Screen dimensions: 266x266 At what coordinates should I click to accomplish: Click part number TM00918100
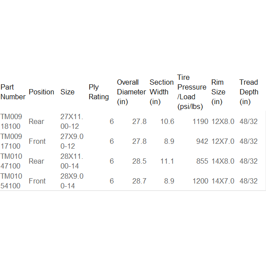coord(11,121)
